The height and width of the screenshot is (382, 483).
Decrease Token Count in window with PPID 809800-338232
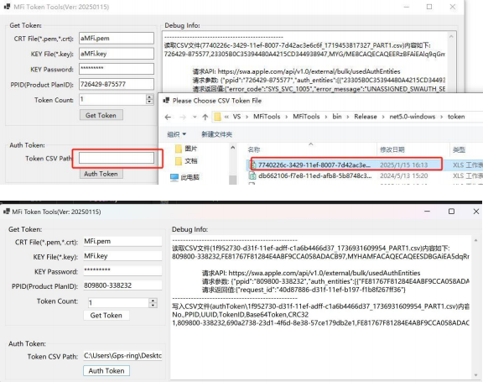click(153, 306)
